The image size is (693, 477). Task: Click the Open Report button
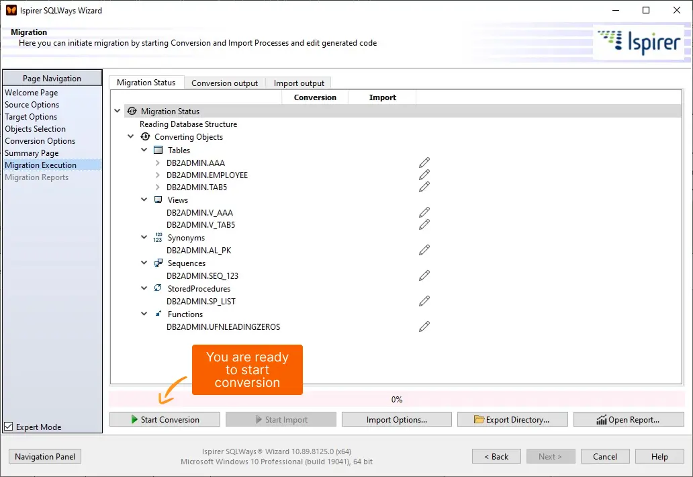[629, 419]
